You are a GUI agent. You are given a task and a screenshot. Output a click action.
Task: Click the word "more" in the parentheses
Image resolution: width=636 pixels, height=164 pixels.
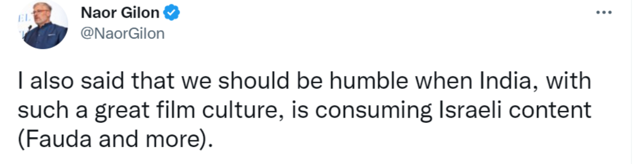click(x=172, y=139)
